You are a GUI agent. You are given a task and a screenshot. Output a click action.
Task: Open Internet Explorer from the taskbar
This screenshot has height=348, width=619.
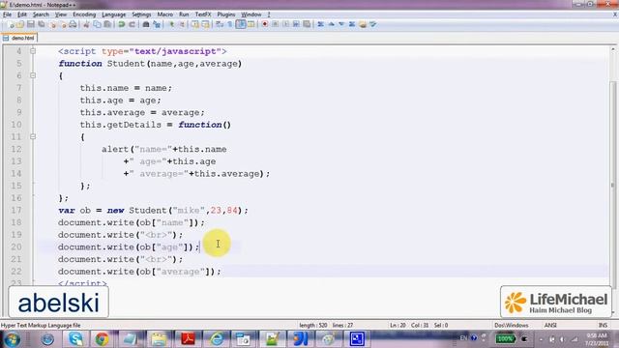click(216, 339)
